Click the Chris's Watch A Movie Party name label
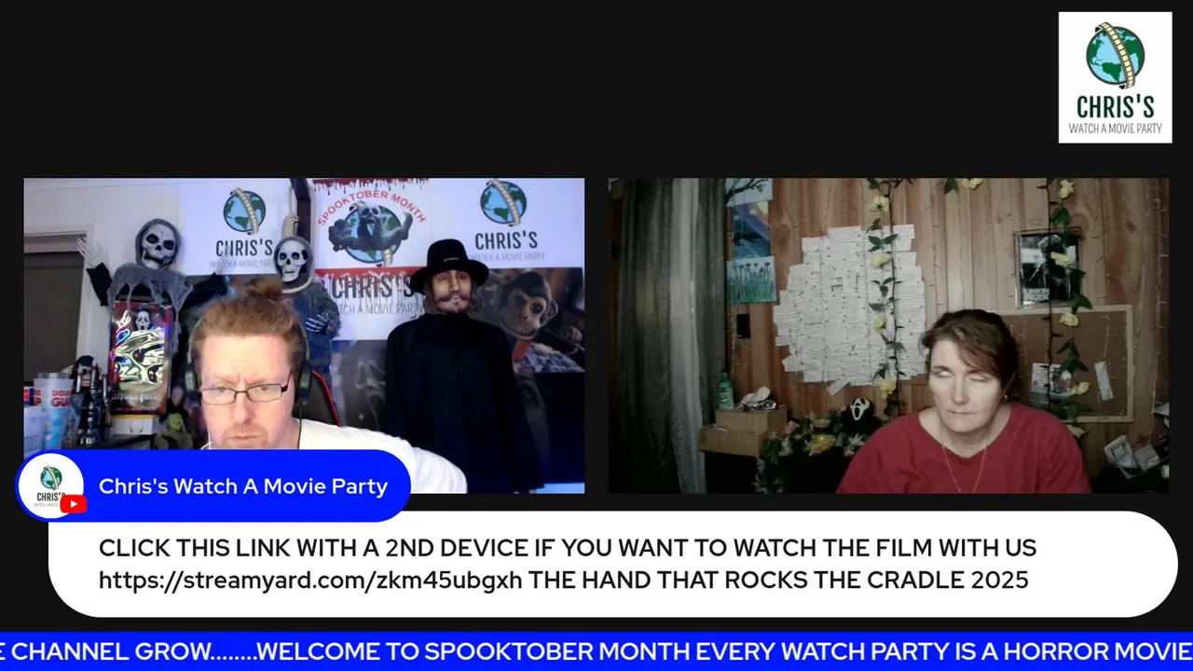Image resolution: width=1193 pixels, height=671 pixels. tap(243, 486)
